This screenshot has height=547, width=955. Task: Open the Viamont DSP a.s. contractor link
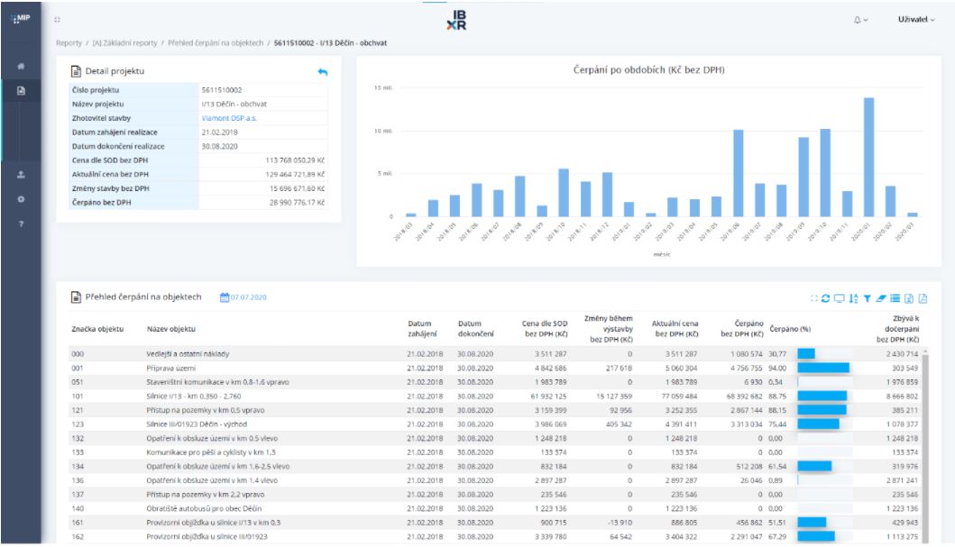pos(229,117)
